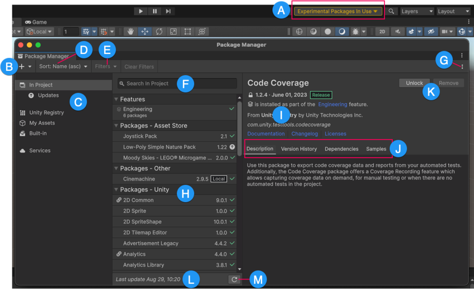474x289 pixels.
Task: Toggle the debug draw bug icon
Action: tap(356, 32)
